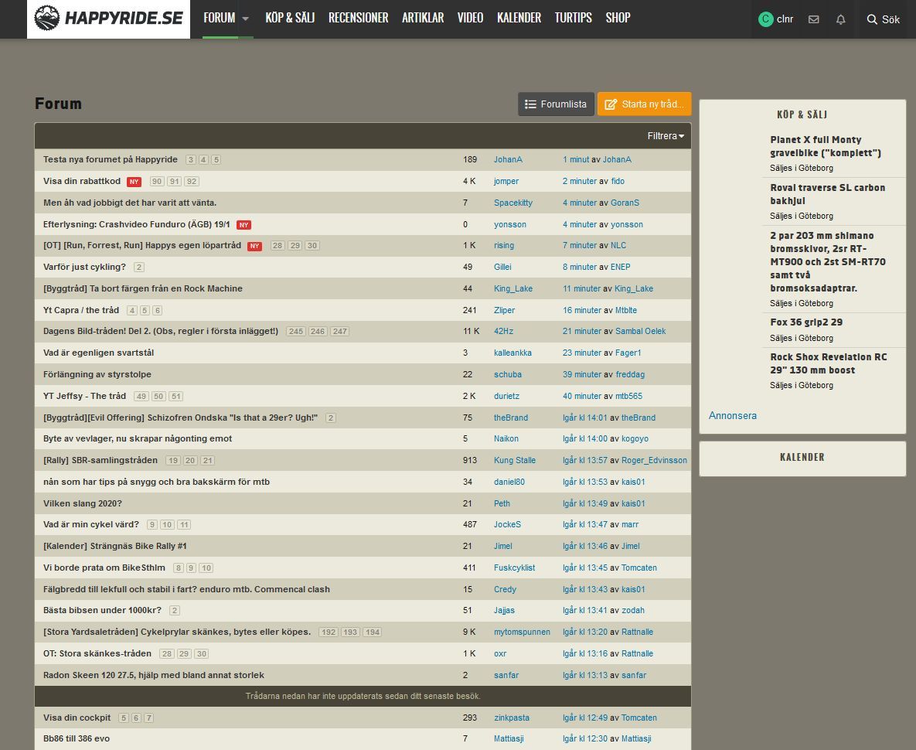
Task: Open Schizofren Ondska Evil Offering thread
Action: 181,418
